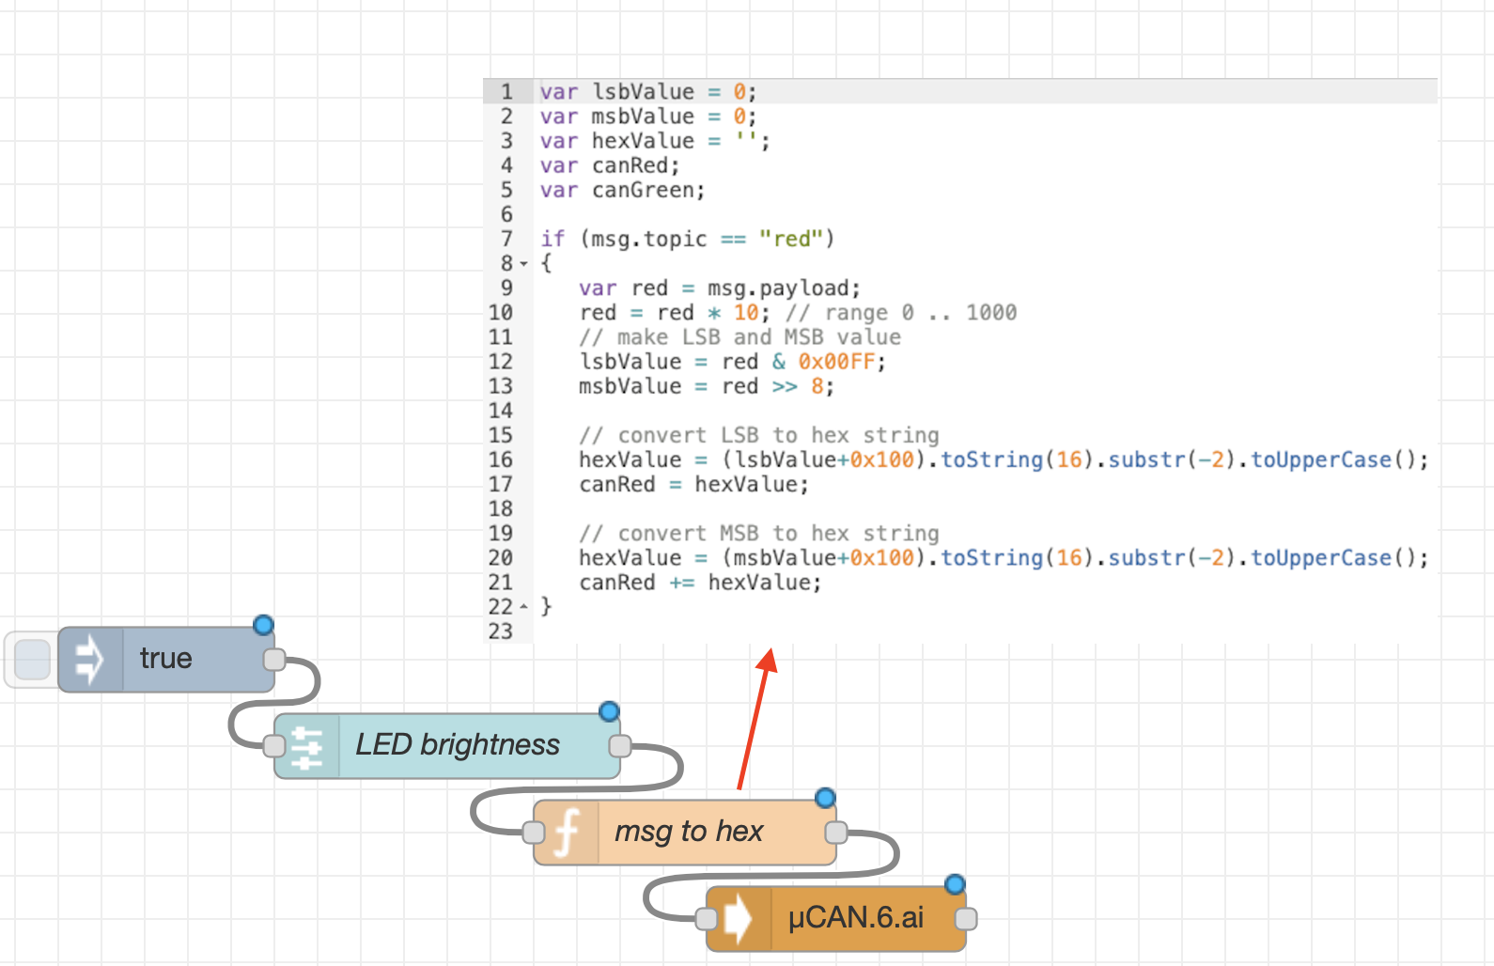1494x966 pixels.
Task: Click blue dot above msg to hex node
Action: coord(825,798)
